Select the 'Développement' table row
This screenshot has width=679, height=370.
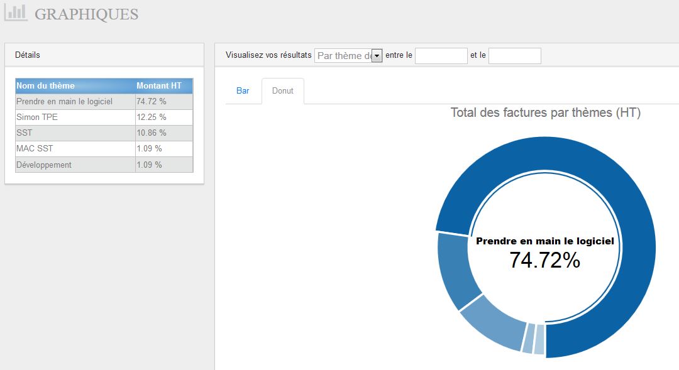click(104, 165)
